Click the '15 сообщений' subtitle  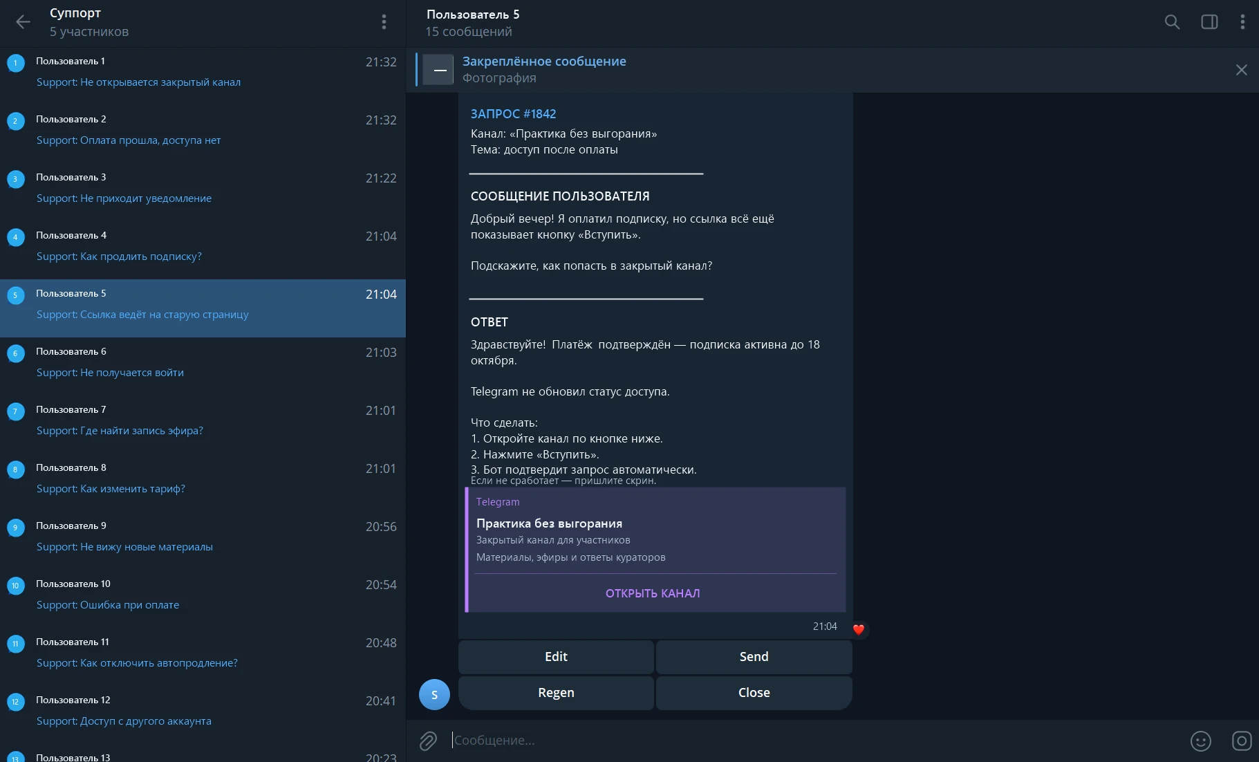pos(469,32)
